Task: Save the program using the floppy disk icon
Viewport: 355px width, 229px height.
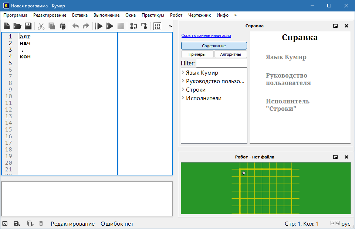Action: click(28, 26)
